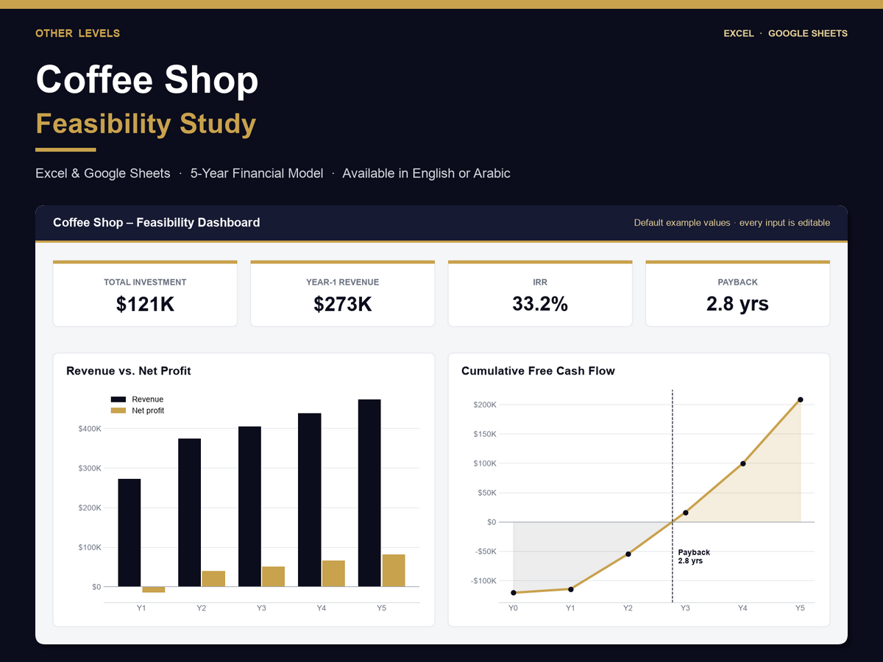Click the Y2 revenue bar
Screen dimensions: 883x662
point(189,513)
